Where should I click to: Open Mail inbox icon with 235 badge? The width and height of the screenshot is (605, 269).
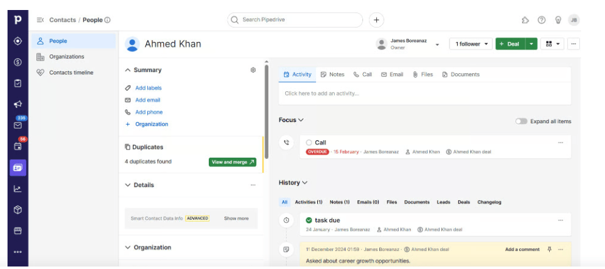click(x=18, y=125)
